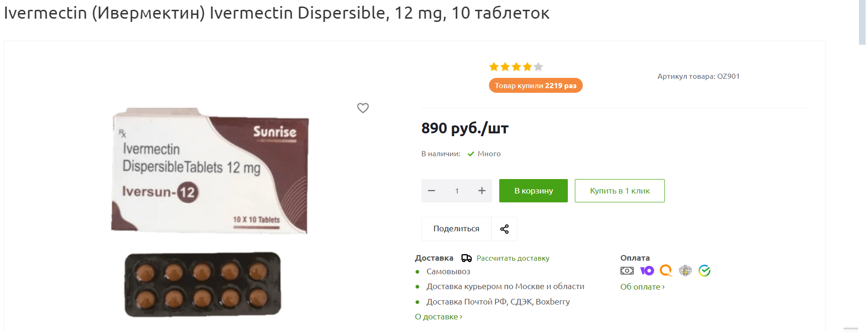This screenshot has width=866, height=332.
Task: Click Купить в 1 клик button
Action: click(620, 191)
